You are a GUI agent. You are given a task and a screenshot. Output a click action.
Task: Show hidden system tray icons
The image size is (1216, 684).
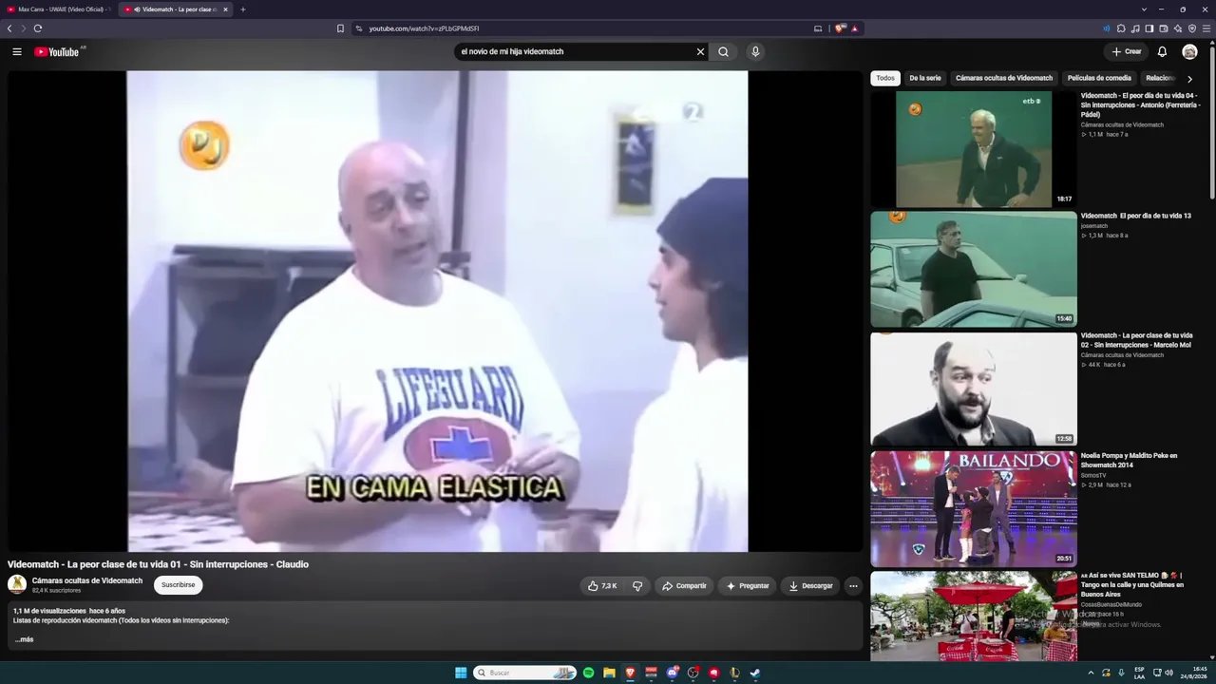1091,673
